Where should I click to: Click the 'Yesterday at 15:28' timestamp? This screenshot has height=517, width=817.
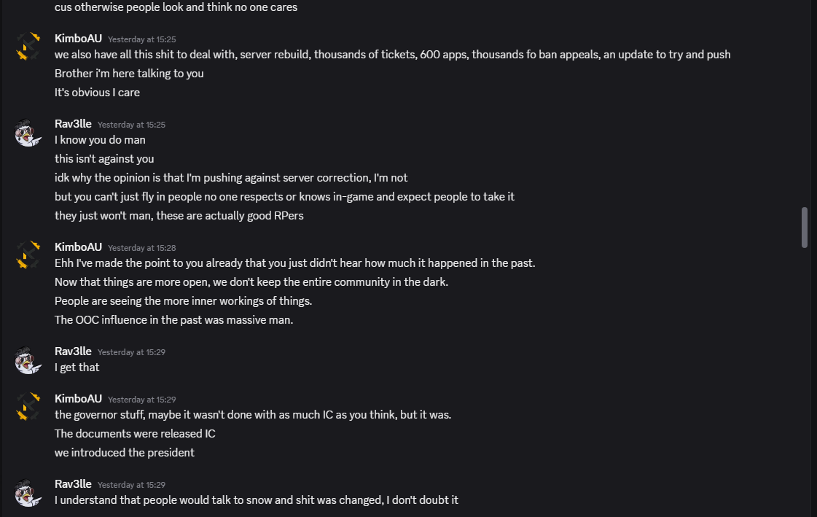coord(141,248)
